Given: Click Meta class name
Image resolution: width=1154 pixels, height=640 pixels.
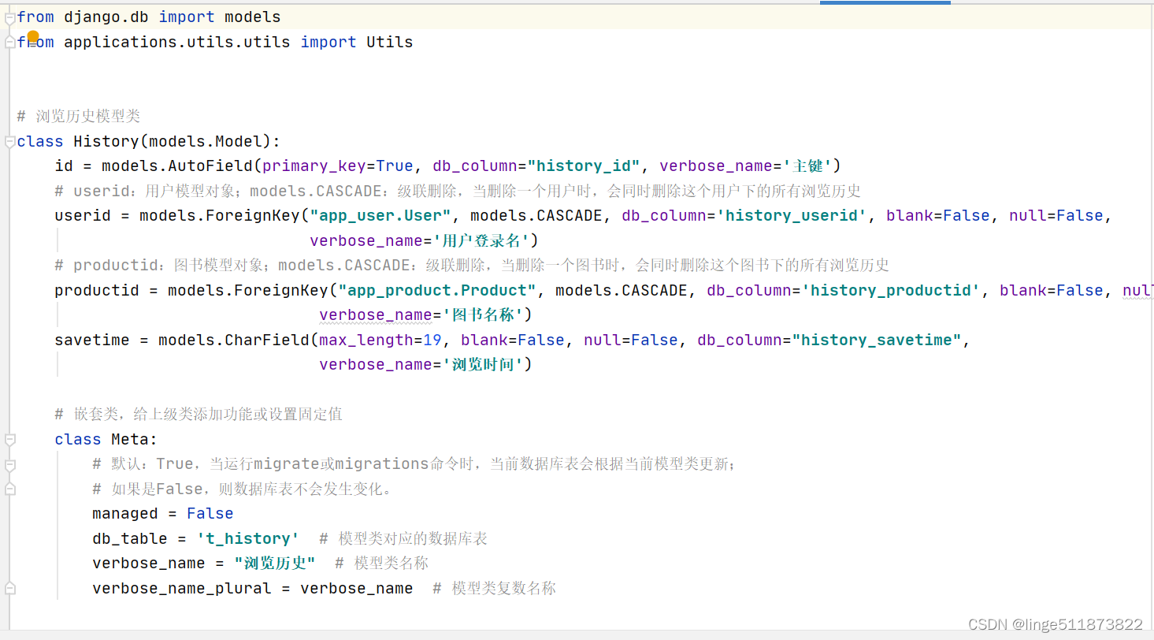Looking at the screenshot, I should pyautogui.click(x=130, y=439).
